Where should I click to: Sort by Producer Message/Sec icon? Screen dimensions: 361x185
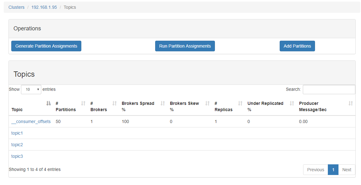[351, 103]
